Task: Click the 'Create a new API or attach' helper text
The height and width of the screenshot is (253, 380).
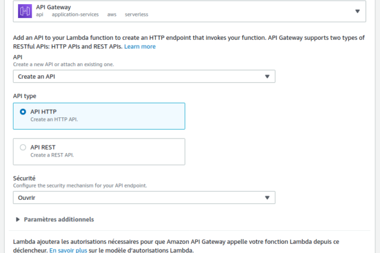Action: coord(64,64)
